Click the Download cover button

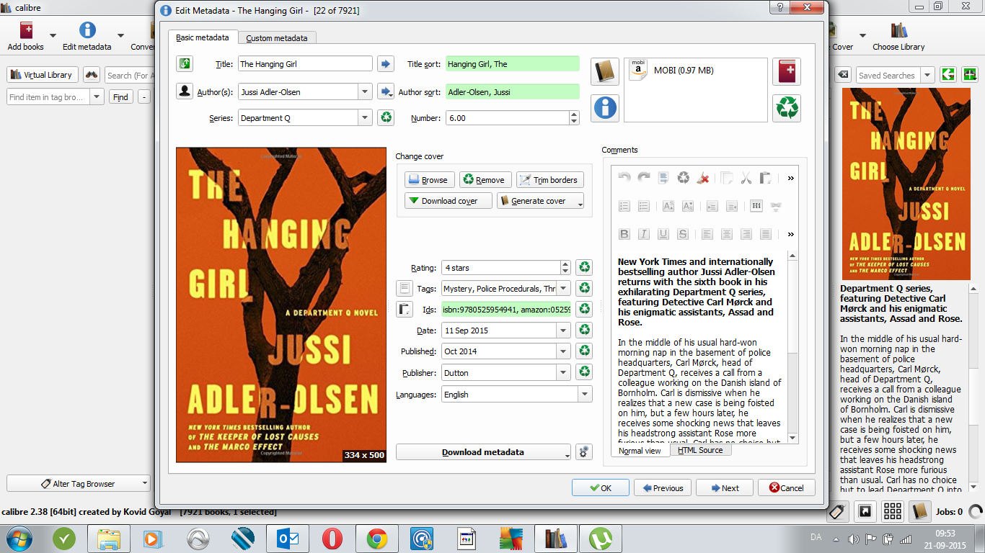click(x=449, y=201)
